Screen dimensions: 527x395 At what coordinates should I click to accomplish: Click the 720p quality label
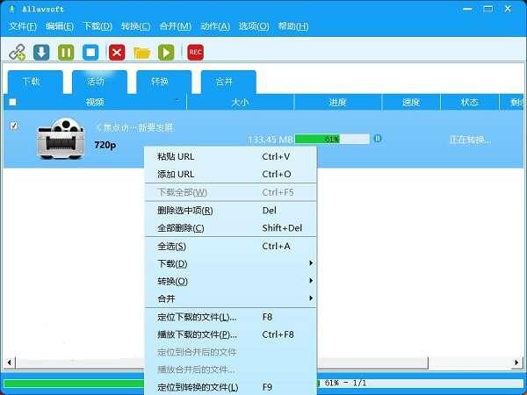[x=105, y=145]
